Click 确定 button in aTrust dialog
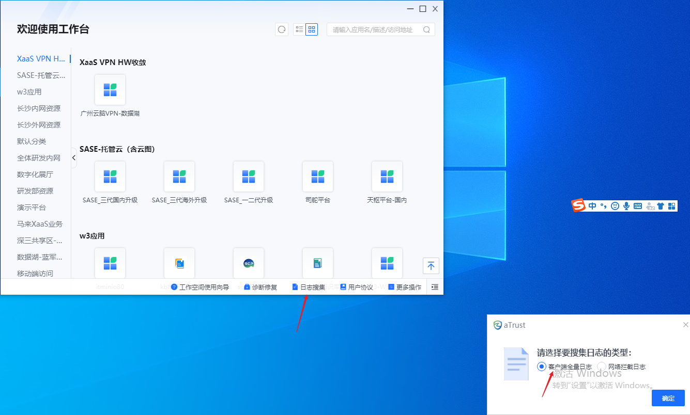Screen dimensions: 690x415 coord(668,398)
